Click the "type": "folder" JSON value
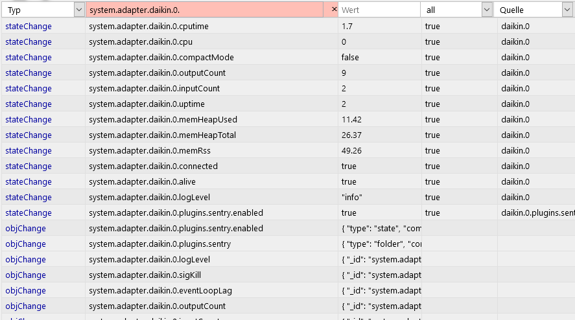 (381, 244)
